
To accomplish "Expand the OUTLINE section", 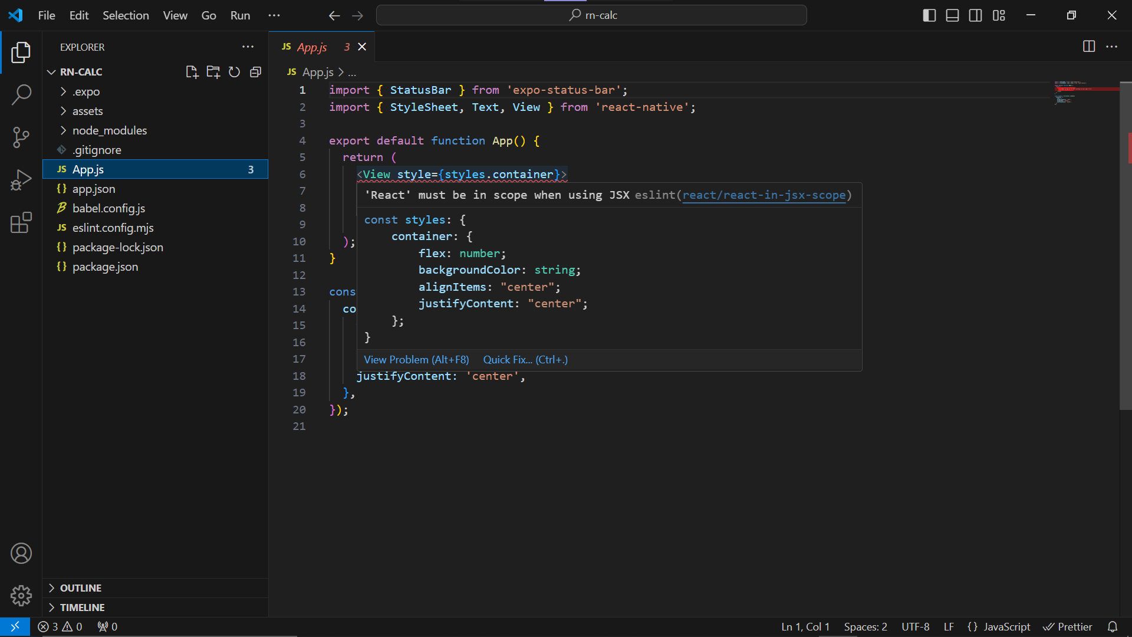I will [155, 588].
